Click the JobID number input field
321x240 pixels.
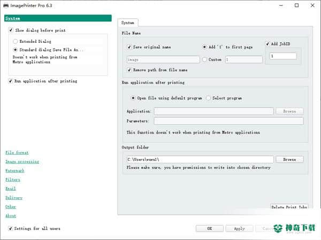pyautogui.click(x=283, y=56)
